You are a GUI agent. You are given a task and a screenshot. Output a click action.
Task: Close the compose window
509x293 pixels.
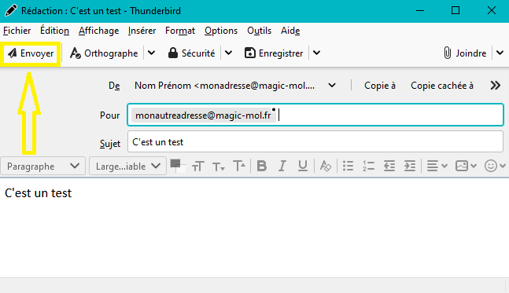pos(492,11)
